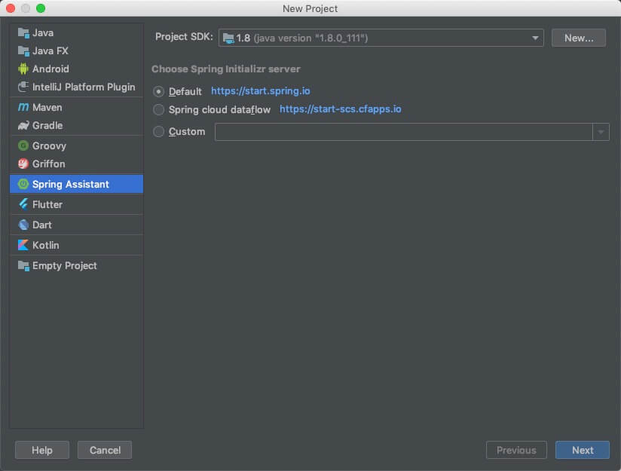Click the Empty Project folder icon

coord(23,266)
